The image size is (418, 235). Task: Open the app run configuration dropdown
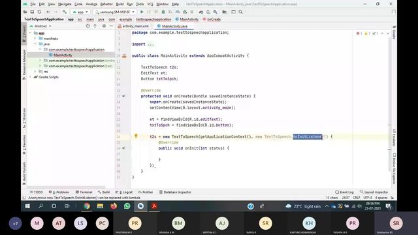pos(80,12)
